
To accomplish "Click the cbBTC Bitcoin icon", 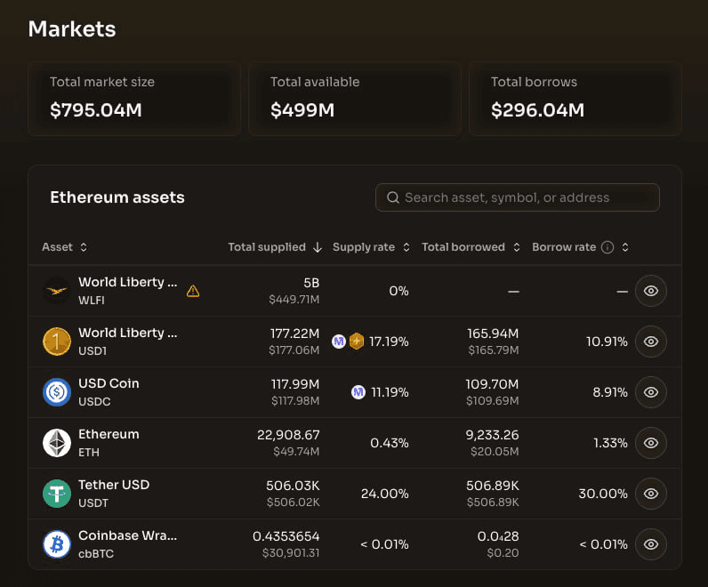I will (x=57, y=544).
